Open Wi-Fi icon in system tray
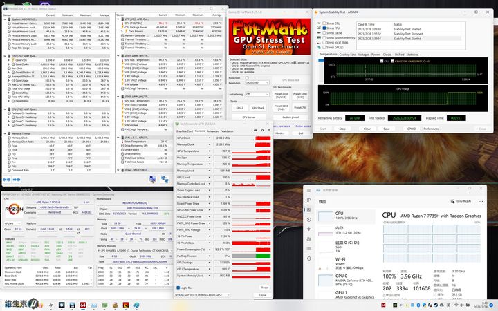 [456, 305]
